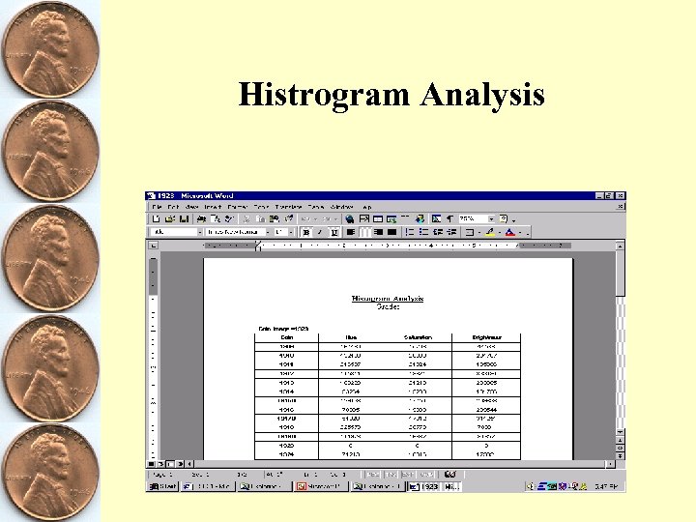This screenshot has height=522, width=696.
Task: Open the View menu
Action: click(191, 207)
